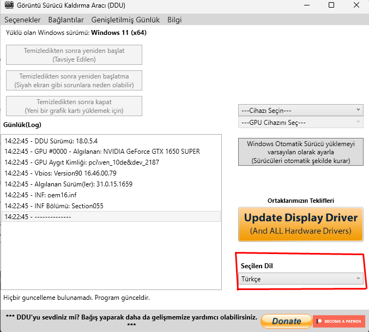Select the dashed separator log line
The width and height of the screenshot is (369, 332).
click(x=111, y=217)
